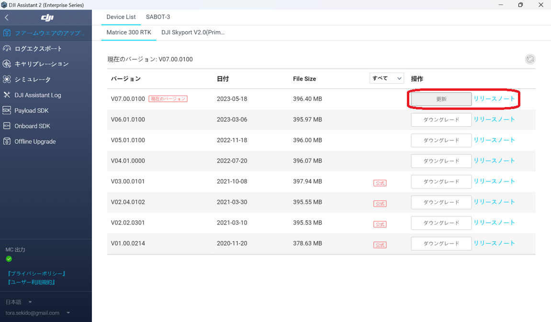Click the simulator drone icon
Screen dimensions: 551x322
pos(7,79)
